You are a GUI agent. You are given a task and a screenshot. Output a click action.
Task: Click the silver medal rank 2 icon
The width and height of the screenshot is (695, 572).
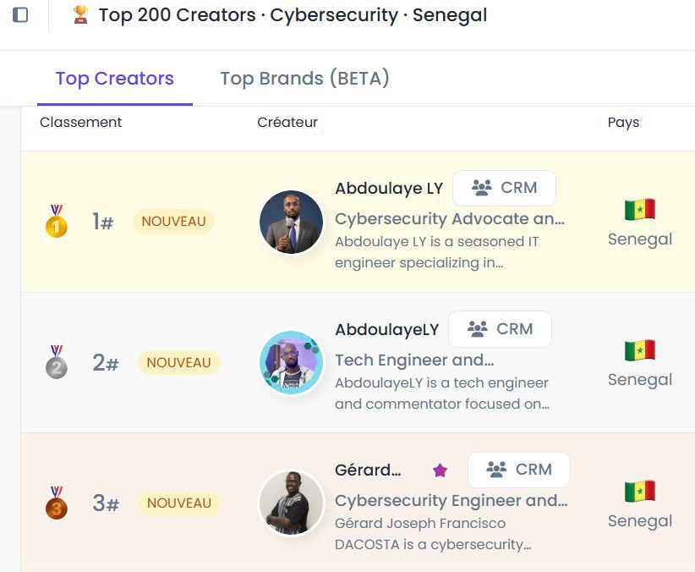57,361
